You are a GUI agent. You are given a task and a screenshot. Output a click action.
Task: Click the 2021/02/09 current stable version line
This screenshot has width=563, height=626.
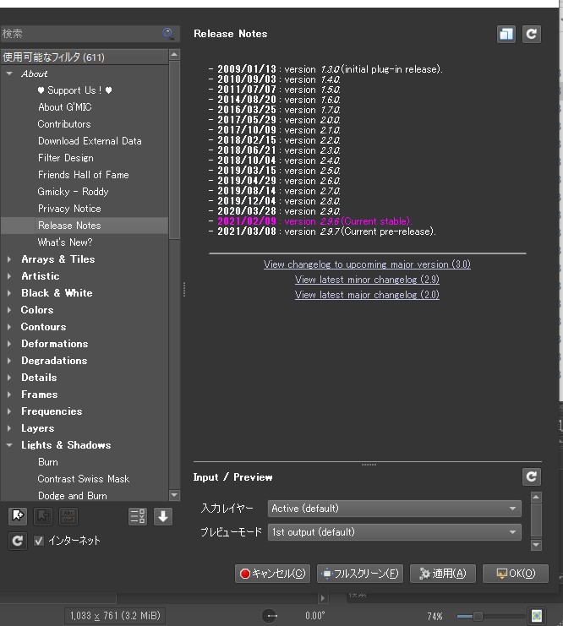310,221
